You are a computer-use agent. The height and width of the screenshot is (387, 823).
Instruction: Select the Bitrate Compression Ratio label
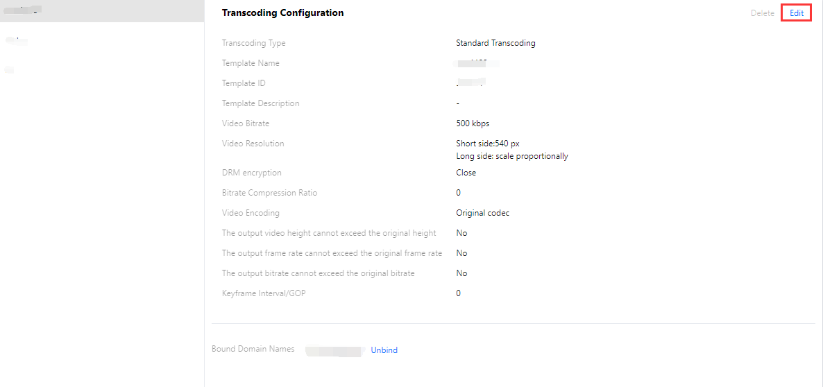point(269,193)
